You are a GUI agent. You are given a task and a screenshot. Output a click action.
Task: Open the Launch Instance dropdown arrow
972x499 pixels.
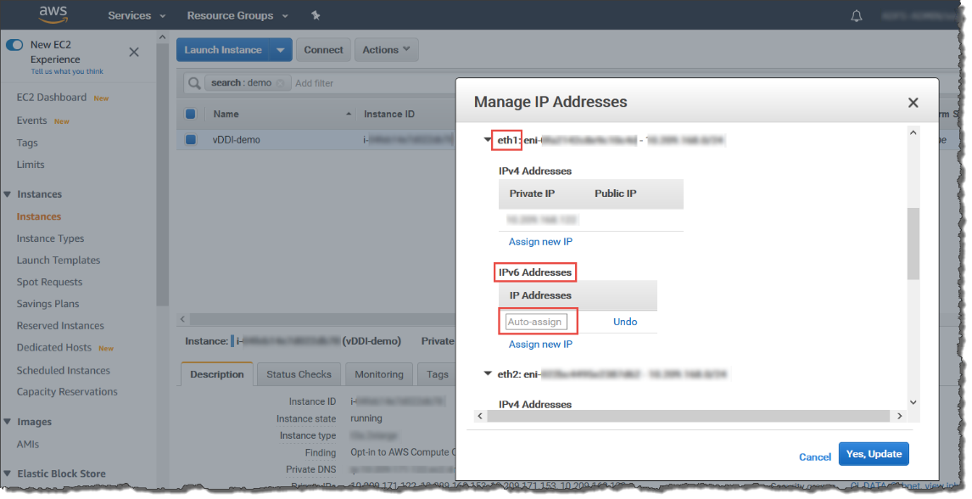[x=281, y=50]
